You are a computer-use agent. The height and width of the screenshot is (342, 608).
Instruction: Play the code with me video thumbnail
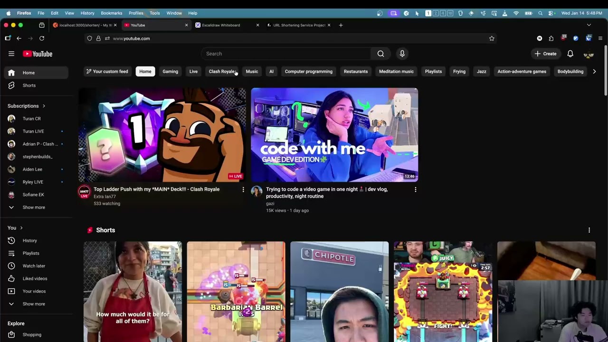[334, 135]
